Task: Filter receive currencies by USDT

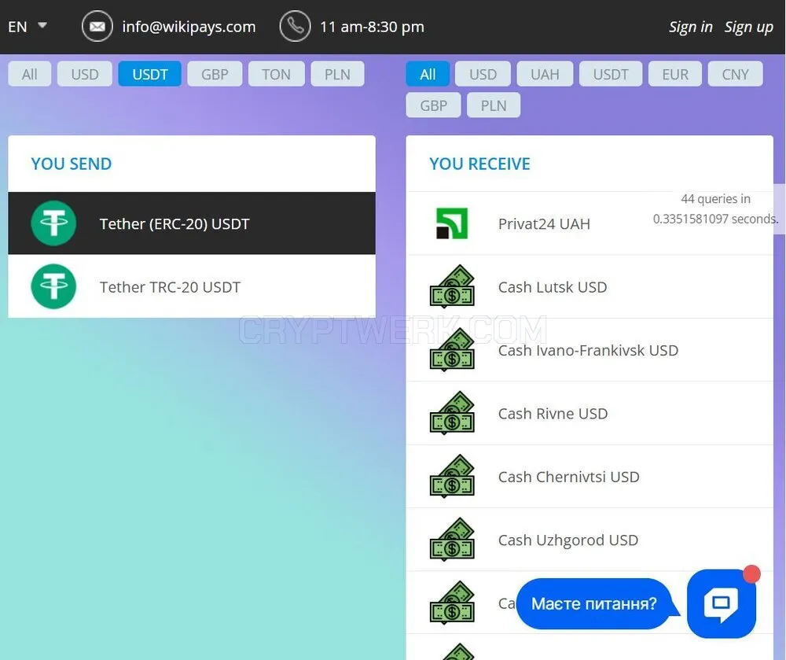Action: pos(611,74)
